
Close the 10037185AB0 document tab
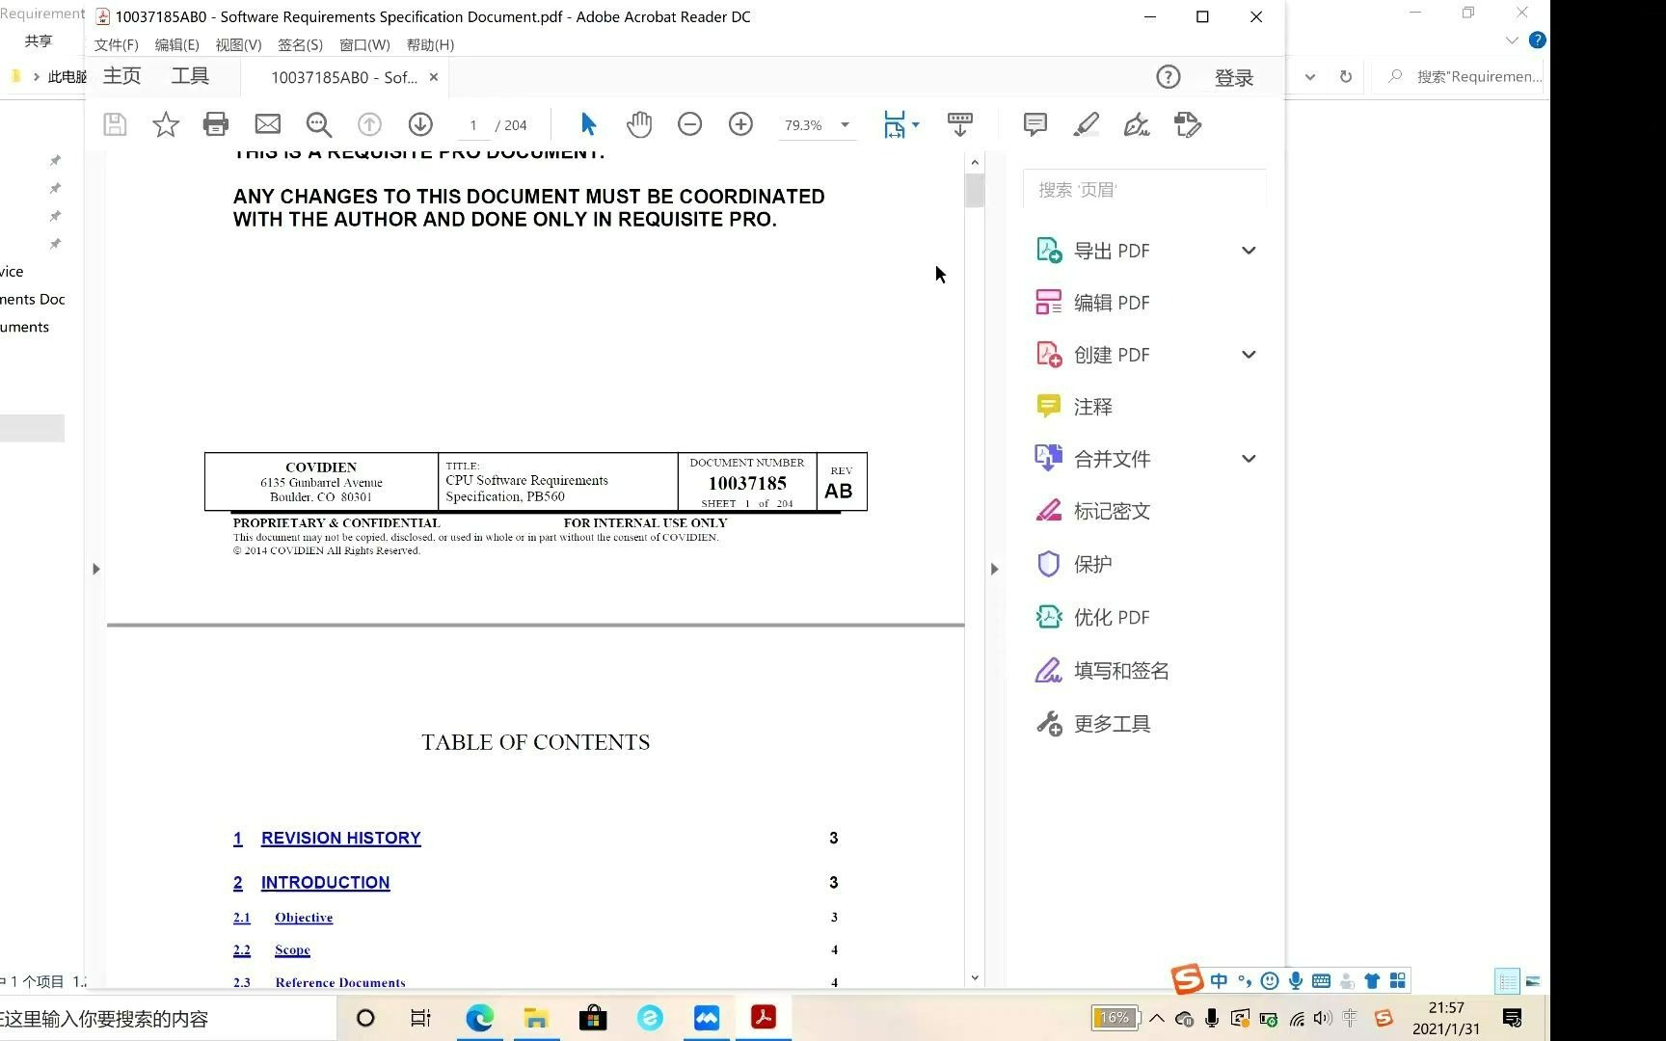point(434,77)
